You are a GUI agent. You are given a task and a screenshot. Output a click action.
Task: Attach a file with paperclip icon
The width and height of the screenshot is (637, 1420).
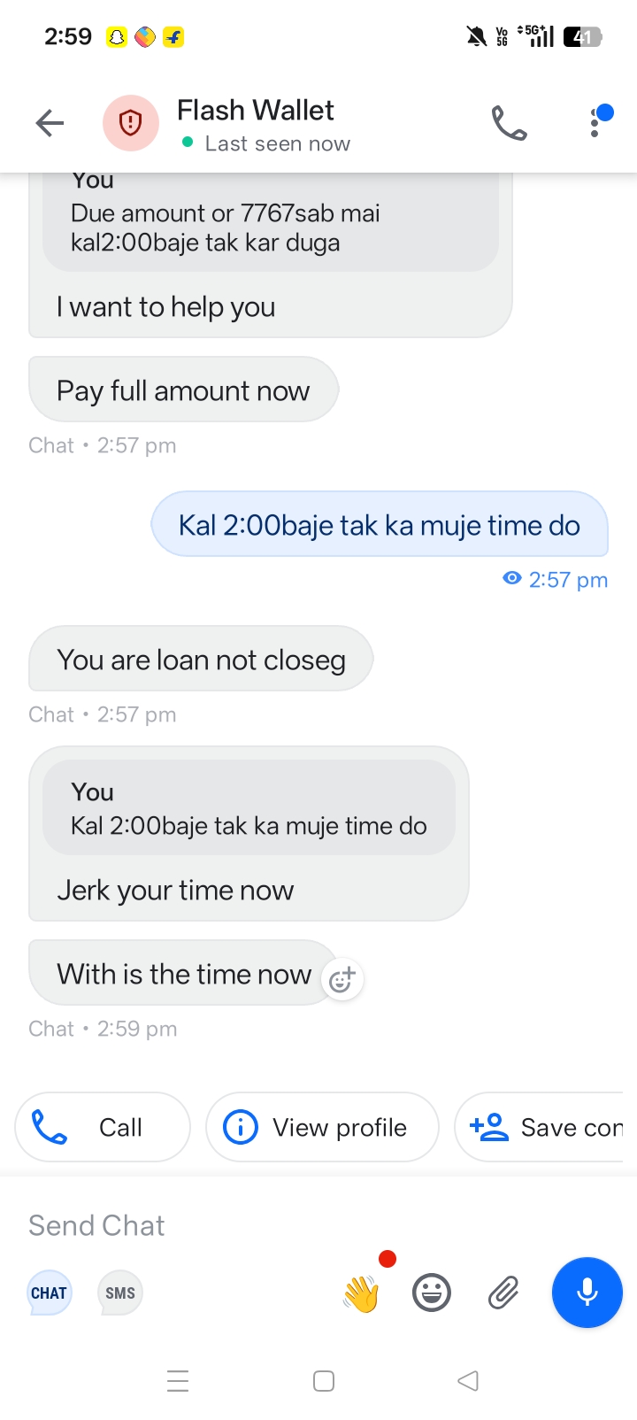503,1293
